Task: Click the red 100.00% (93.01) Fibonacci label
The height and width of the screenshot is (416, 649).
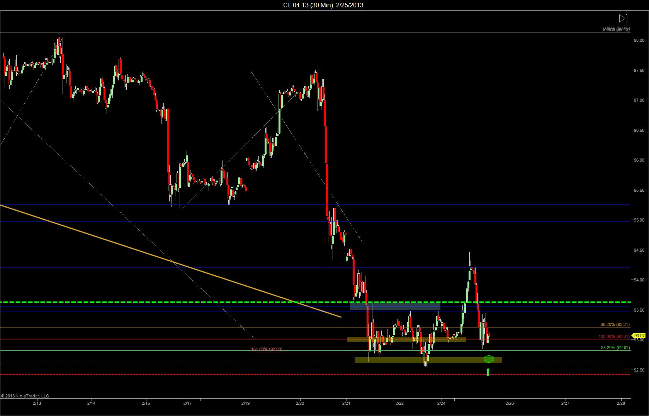Action: click(614, 336)
